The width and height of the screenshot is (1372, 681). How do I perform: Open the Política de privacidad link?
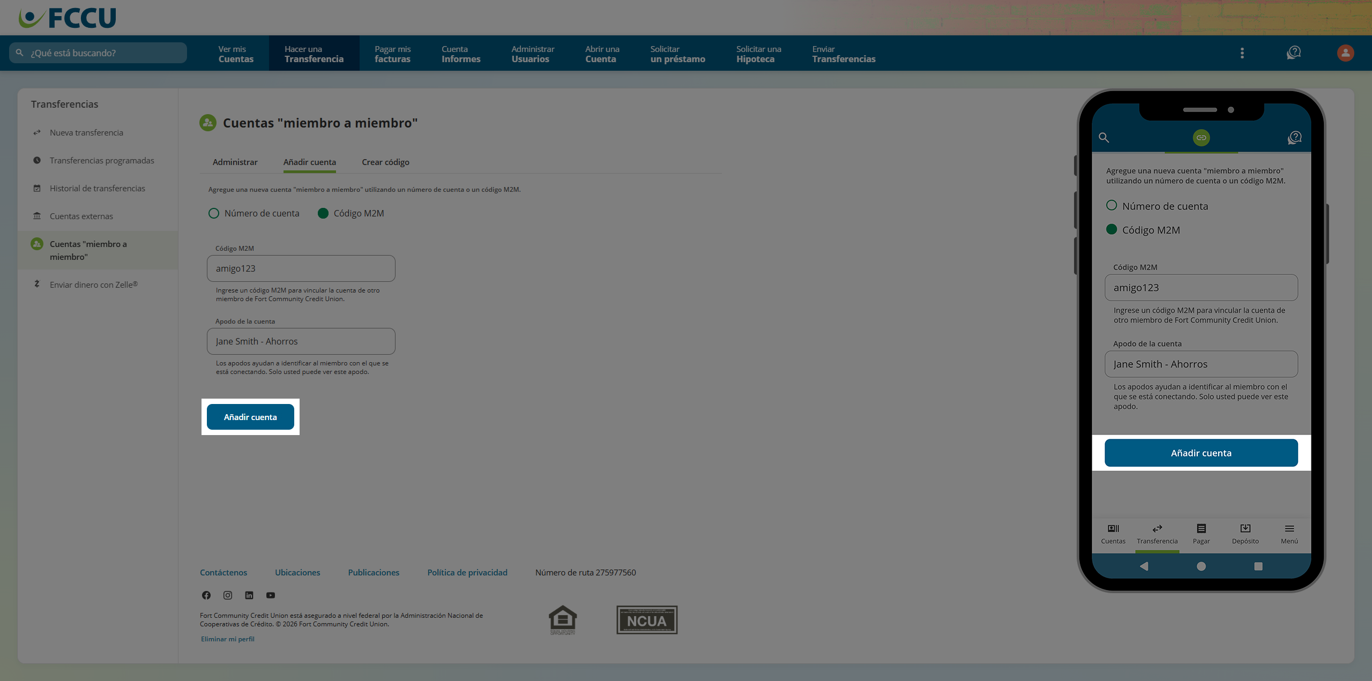coord(467,572)
